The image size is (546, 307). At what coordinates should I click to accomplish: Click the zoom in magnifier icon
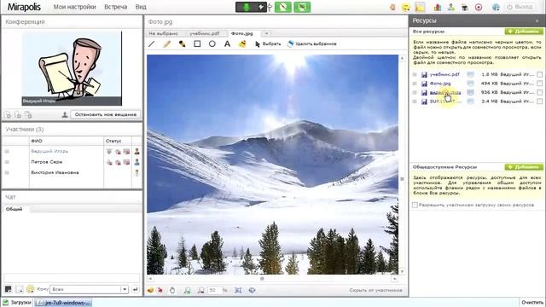pos(188,290)
